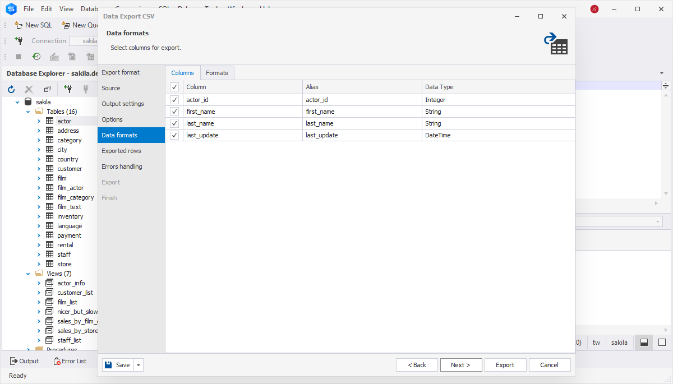This screenshot has height=384, width=673.
Task: Collapse the Tables (16) folder
Action: tap(28, 112)
